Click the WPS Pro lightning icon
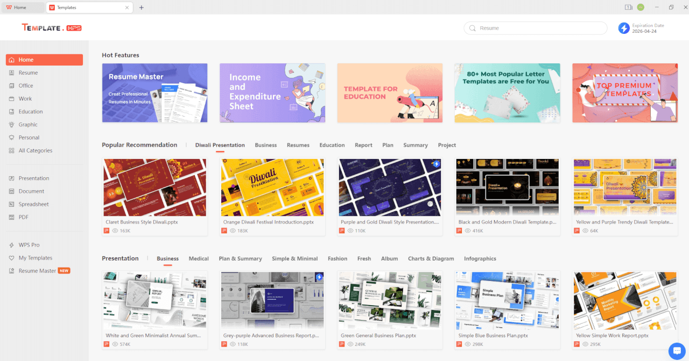Viewport: 689px width, 361px height. point(12,245)
